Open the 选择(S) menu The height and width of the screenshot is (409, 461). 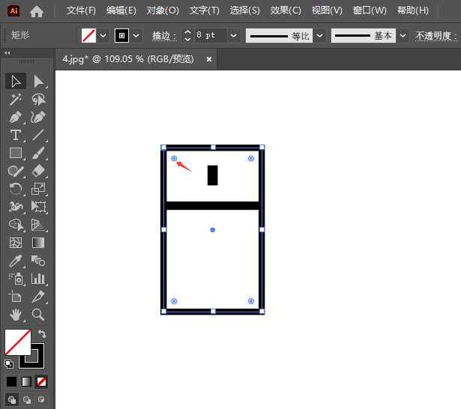pos(244,11)
